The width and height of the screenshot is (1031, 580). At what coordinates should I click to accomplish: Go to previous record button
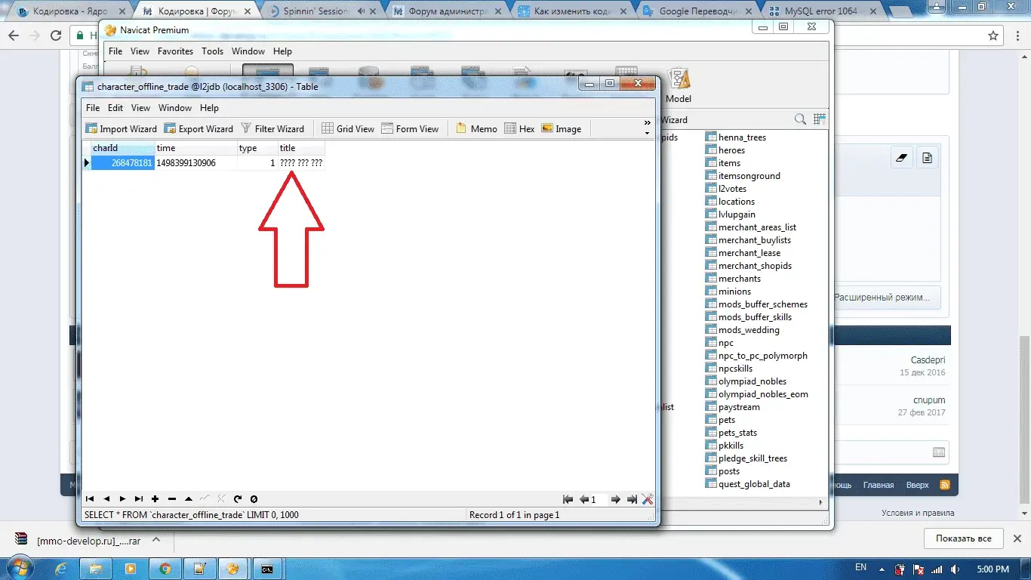[106, 499]
